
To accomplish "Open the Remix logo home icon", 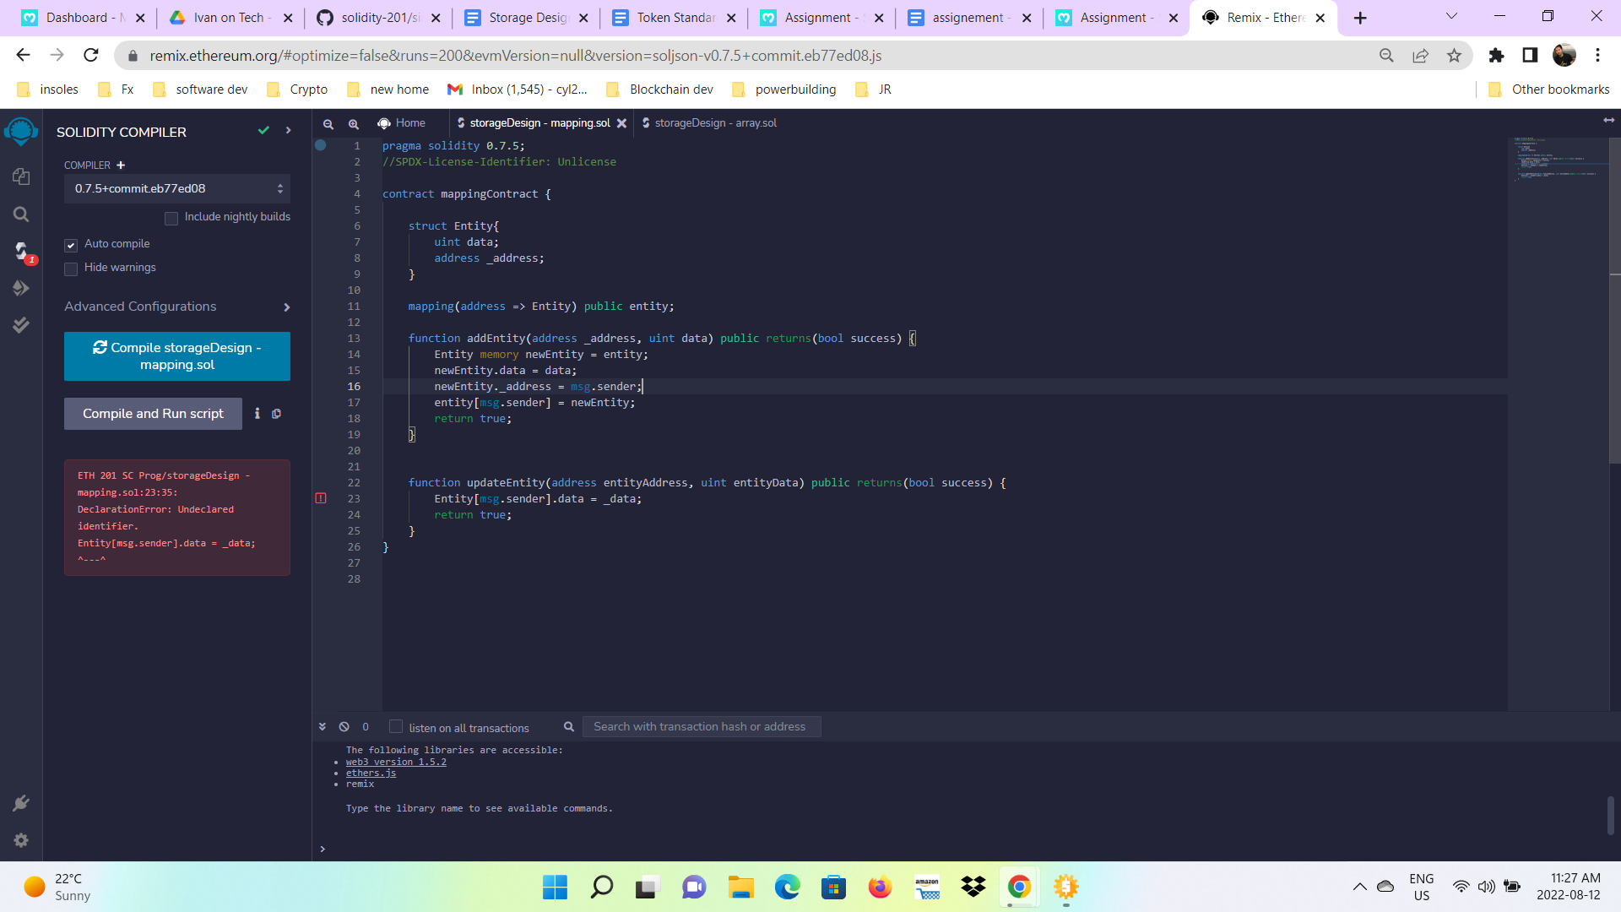I will (21, 132).
